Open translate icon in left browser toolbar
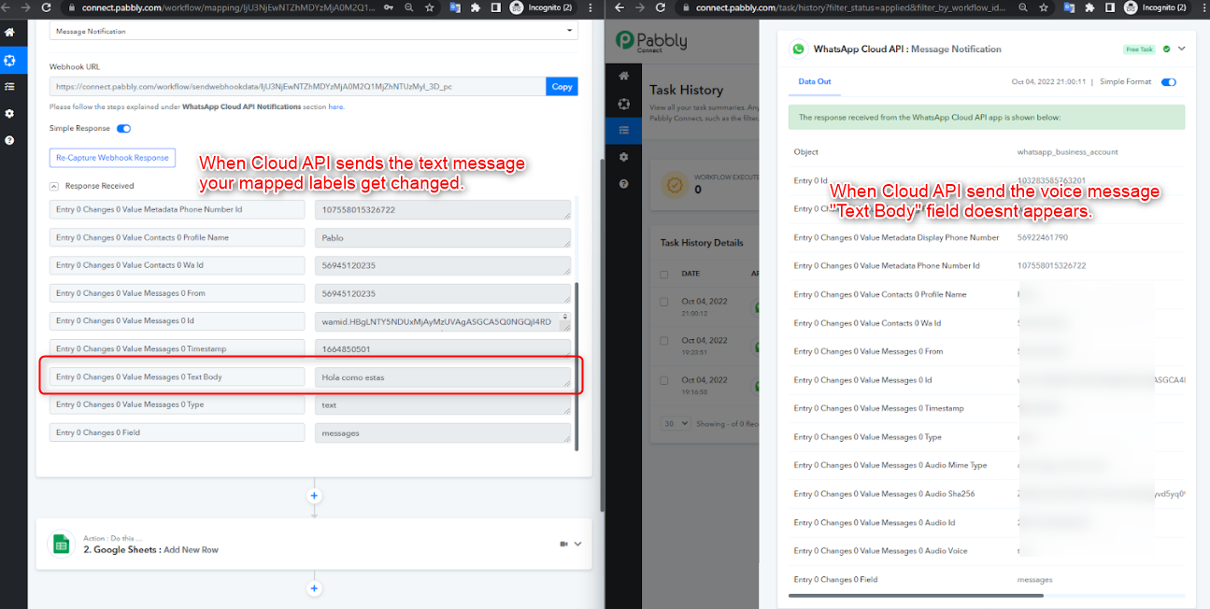The width and height of the screenshot is (1210, 609). point(455,7)
